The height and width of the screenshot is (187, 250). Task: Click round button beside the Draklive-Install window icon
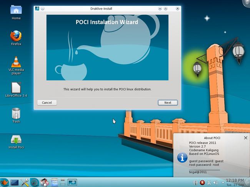click(x=43, y=8)
